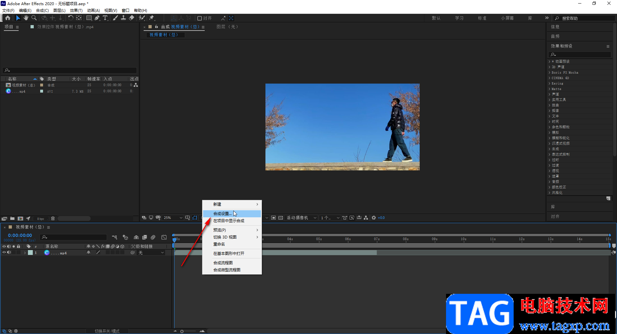Toggle the mask visibility button in viewer
This screenshot has height=334, width=617.
tap(195, 218)
